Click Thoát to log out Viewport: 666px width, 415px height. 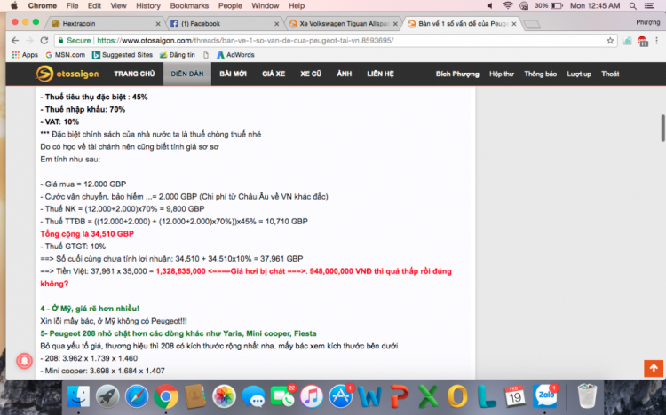pos(610,74)
